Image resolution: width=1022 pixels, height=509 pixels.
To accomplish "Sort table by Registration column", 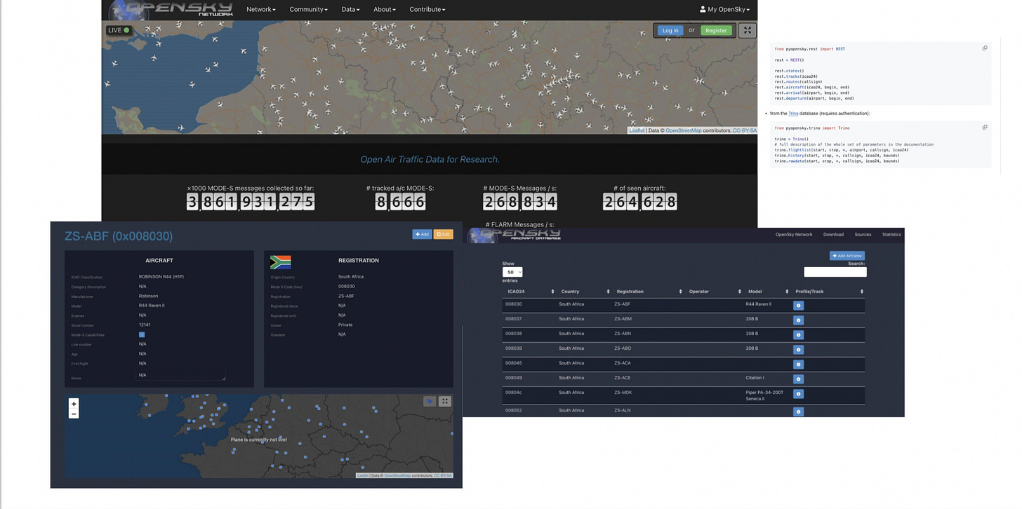I will [648, 291].
